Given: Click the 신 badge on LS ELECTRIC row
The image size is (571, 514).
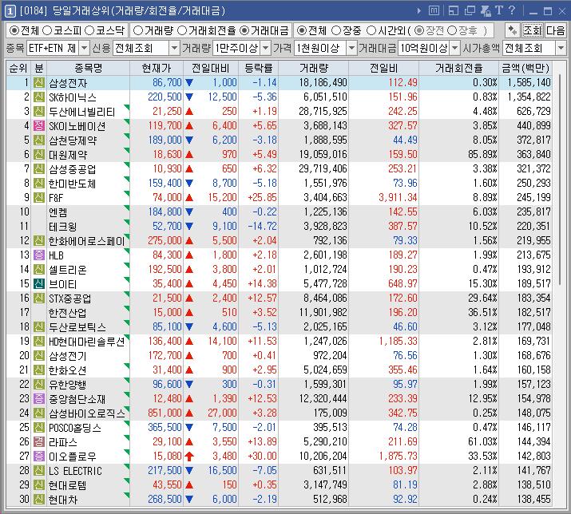Looking at the screenshot, I should click(39, 470).
